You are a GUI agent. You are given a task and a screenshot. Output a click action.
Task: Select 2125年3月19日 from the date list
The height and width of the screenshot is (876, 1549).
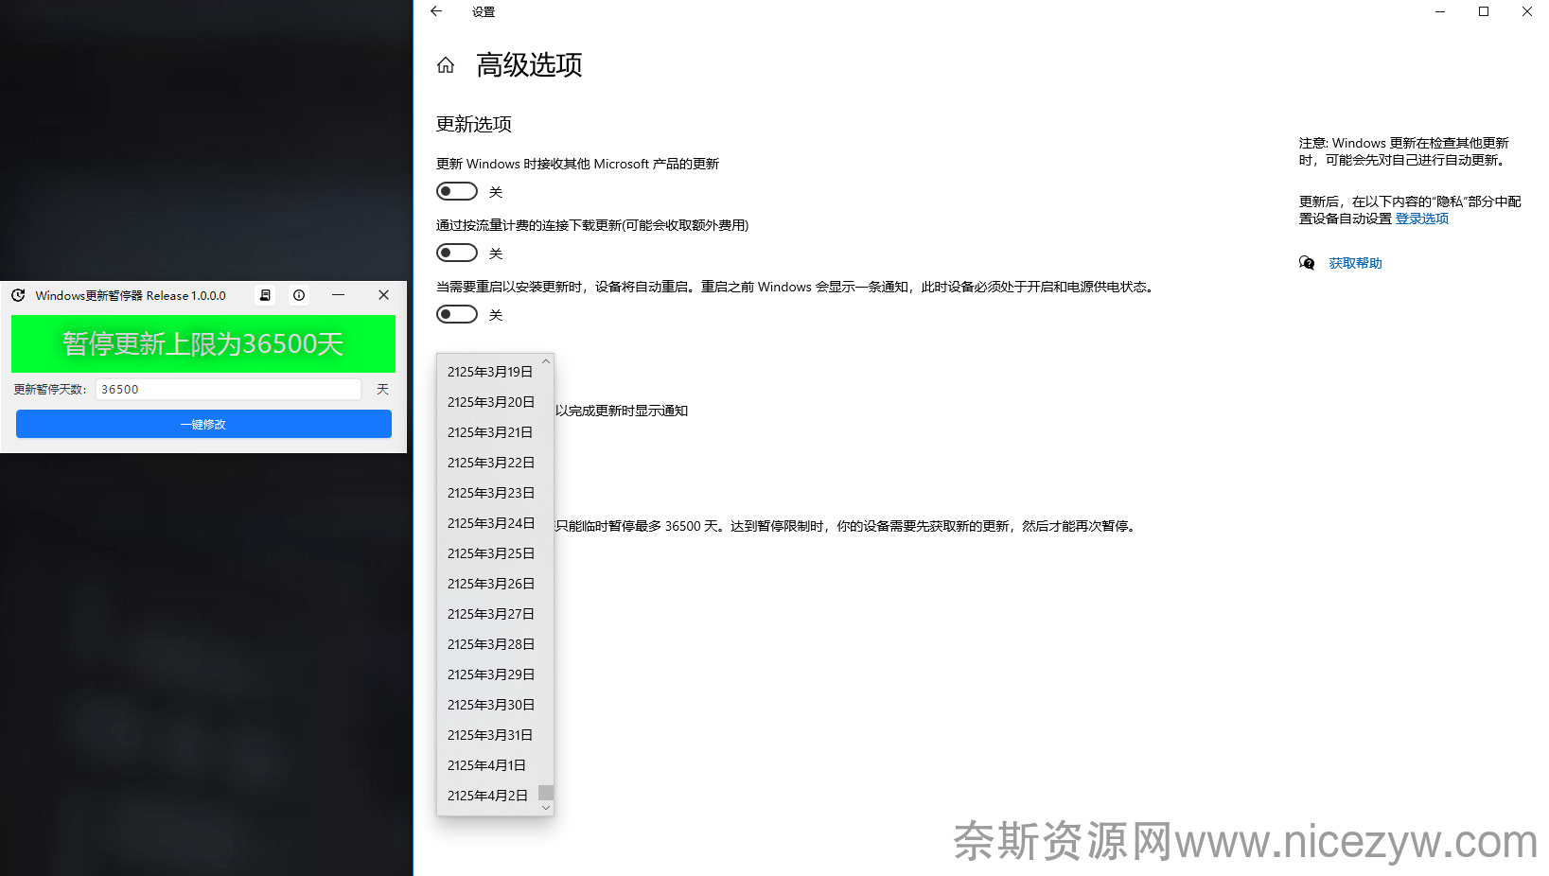(x=490, y=372)
